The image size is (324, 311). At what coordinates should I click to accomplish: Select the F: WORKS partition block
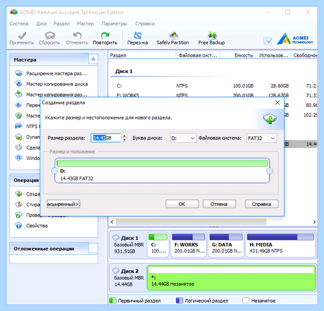(x=188, y=245)
